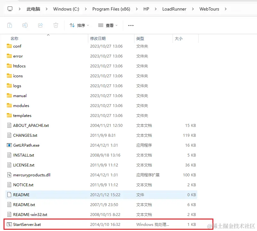Click the README blank file icon

pos(9,195)
